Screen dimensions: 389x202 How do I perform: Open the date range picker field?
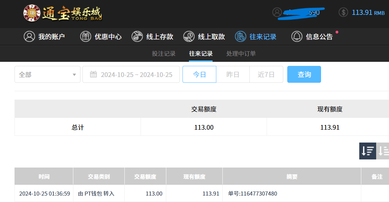[x=131, y=74]
